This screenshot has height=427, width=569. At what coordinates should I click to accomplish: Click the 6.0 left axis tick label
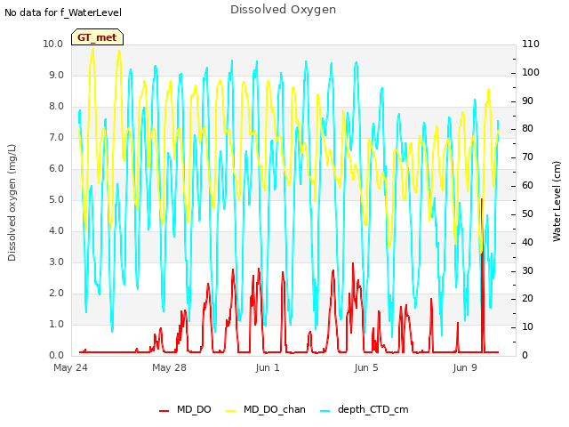tap(56, 169)
